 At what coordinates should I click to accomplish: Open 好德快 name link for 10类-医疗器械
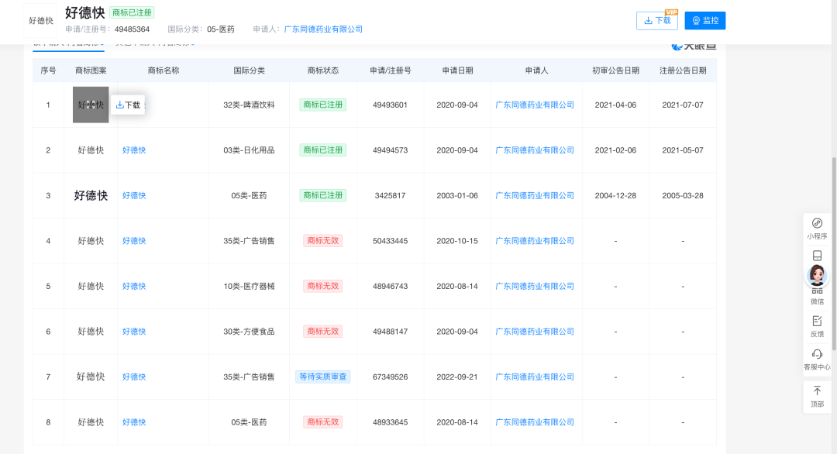click(134, 286)
